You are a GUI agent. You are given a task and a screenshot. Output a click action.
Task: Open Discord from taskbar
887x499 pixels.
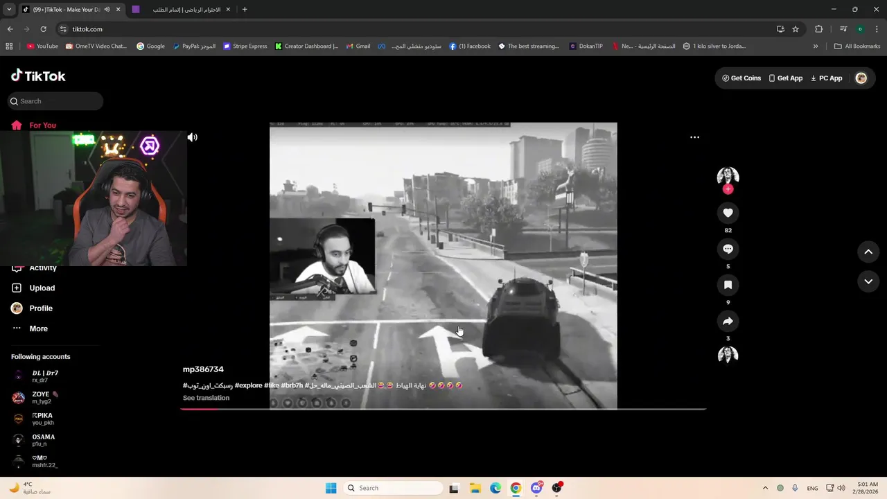pyautogui.click(x=536, y=488)
